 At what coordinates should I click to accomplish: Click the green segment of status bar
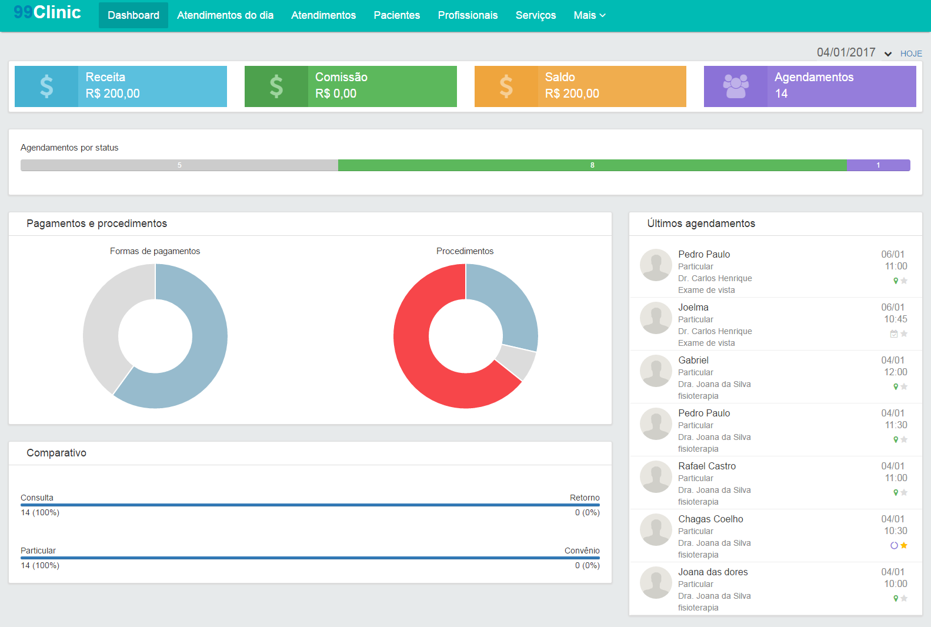[x=592, y=165]
